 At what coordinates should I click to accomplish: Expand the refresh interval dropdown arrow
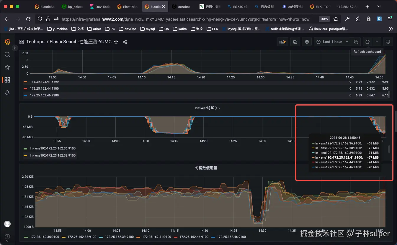(x=377, y=42)
